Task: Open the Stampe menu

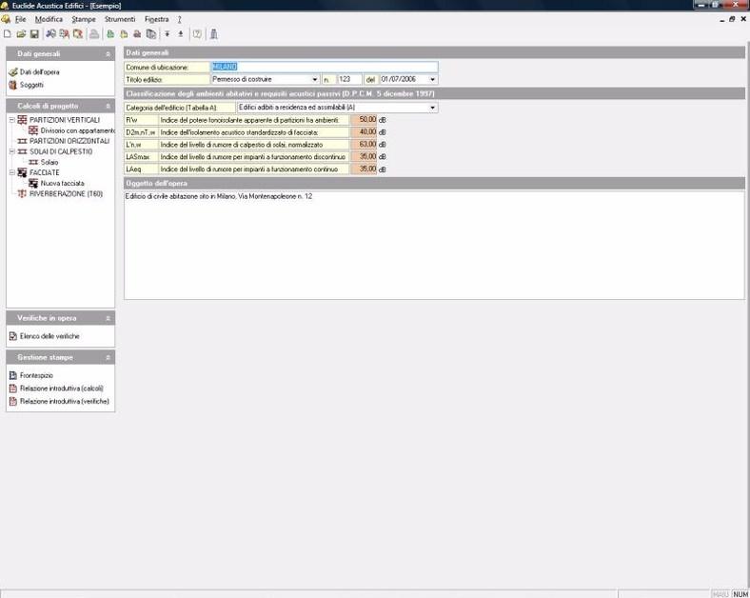Action: (84, 19)
